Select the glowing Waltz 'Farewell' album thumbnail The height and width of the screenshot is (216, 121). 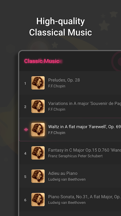pyautogui.click(x=38, y=130)
